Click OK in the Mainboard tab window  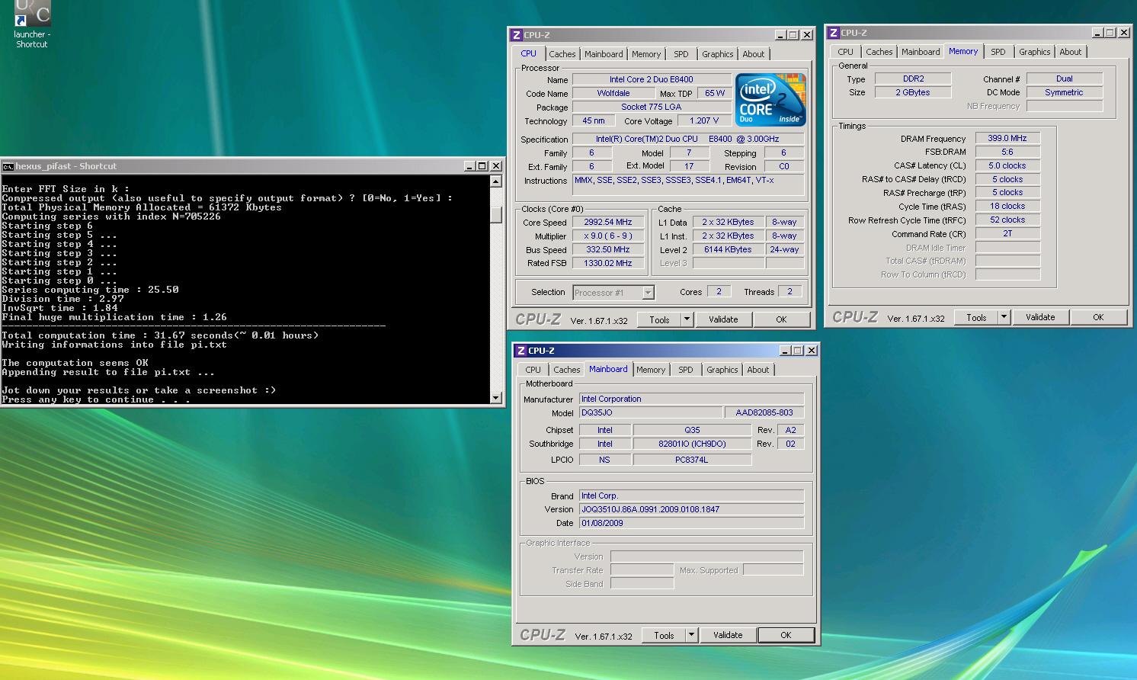(786, 635)
